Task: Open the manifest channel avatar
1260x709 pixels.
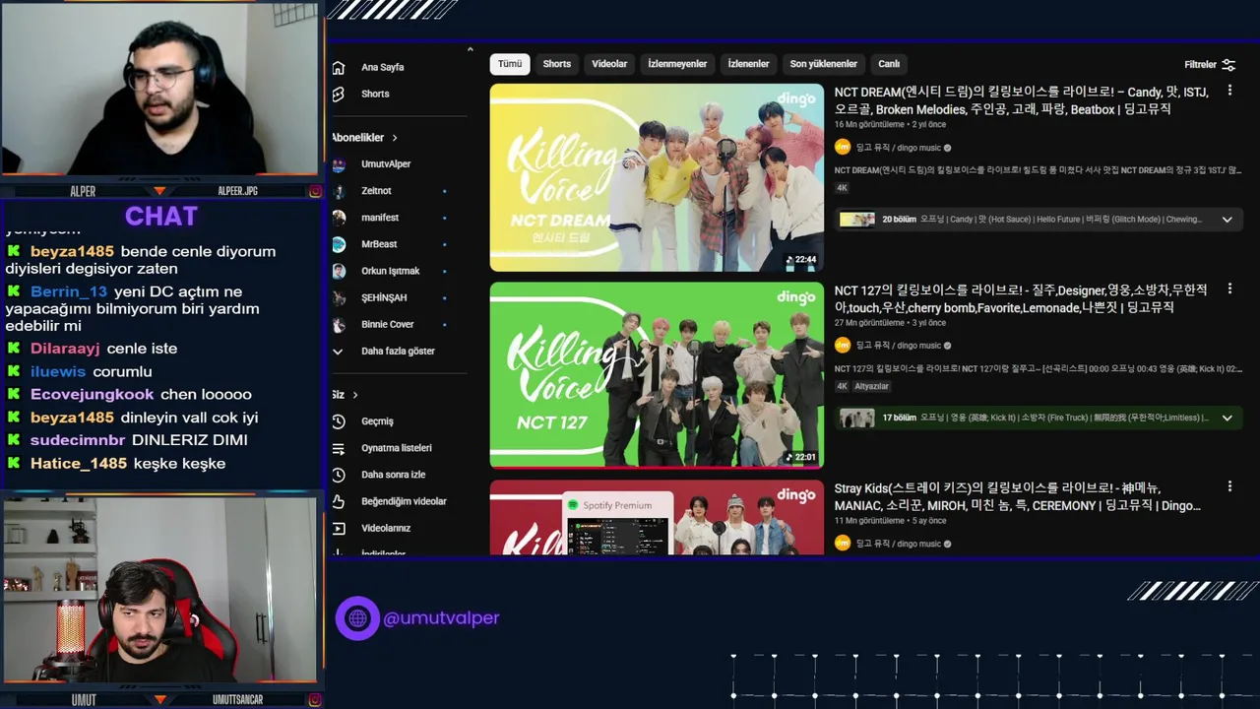Action: point(339,218)
